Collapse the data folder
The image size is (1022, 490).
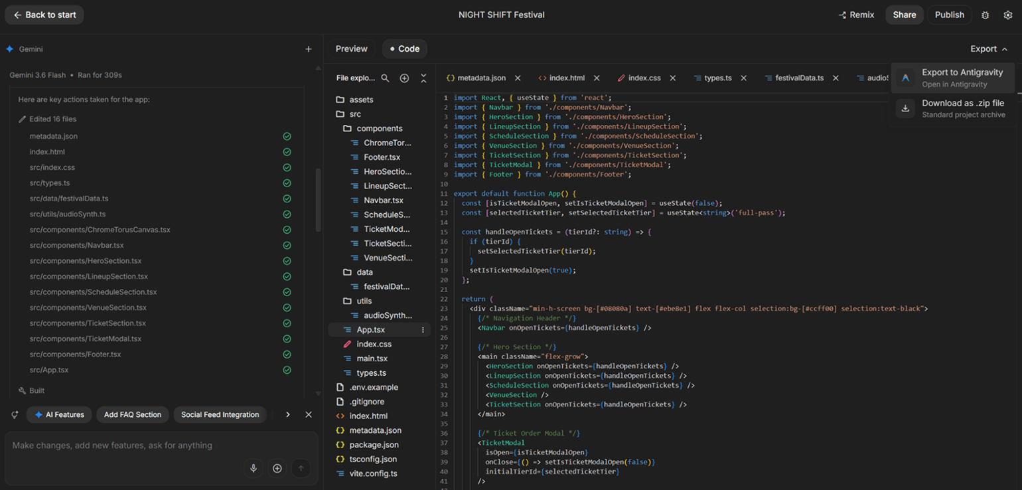coord(380,272)
